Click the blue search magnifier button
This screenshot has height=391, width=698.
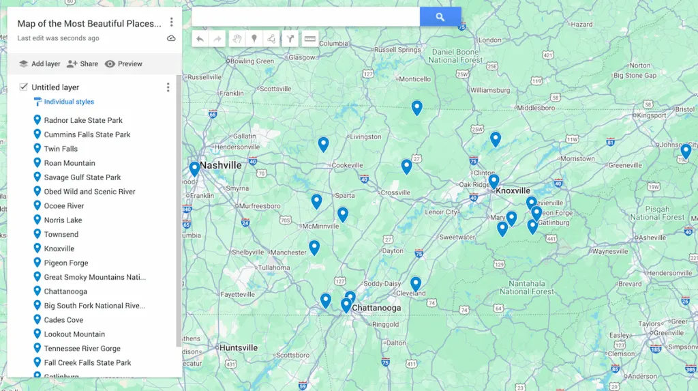(x=440, y=17)
